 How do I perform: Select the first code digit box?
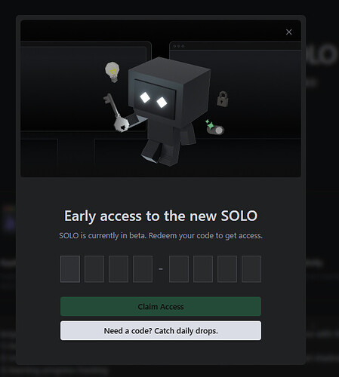[70, 269]
